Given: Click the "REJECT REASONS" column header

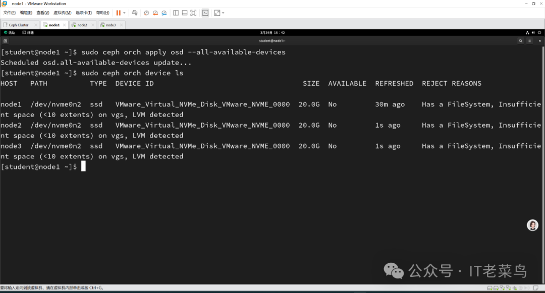Looking at the screenshot, I should point(452,84).
